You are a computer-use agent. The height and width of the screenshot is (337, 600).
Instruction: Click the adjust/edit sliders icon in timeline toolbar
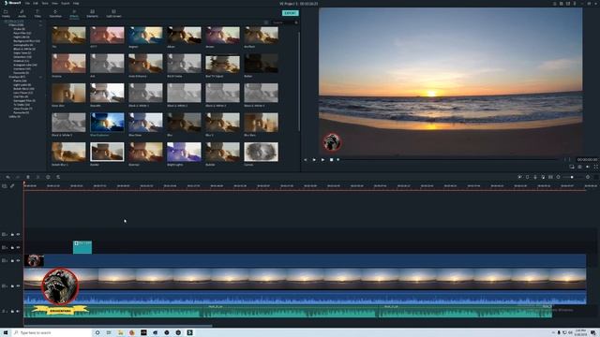58,177
